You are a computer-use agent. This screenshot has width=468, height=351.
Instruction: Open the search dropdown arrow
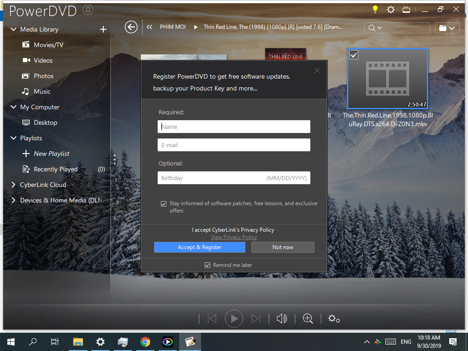tap(379, 28)
